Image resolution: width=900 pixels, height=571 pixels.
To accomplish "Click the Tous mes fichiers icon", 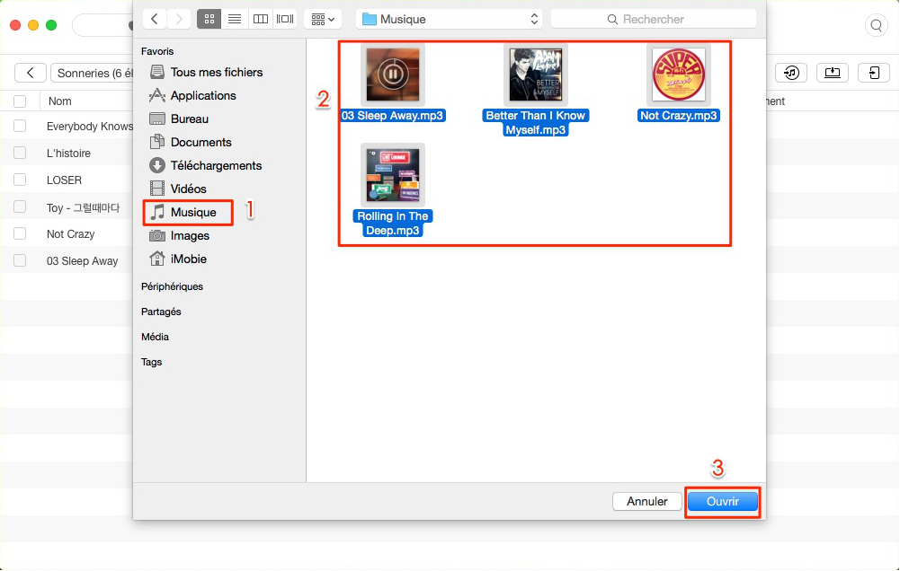I will (x=156, y=72).
